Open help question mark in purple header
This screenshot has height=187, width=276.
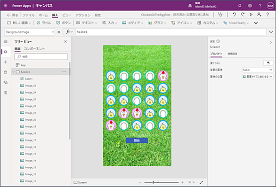[x=260, y=6]
